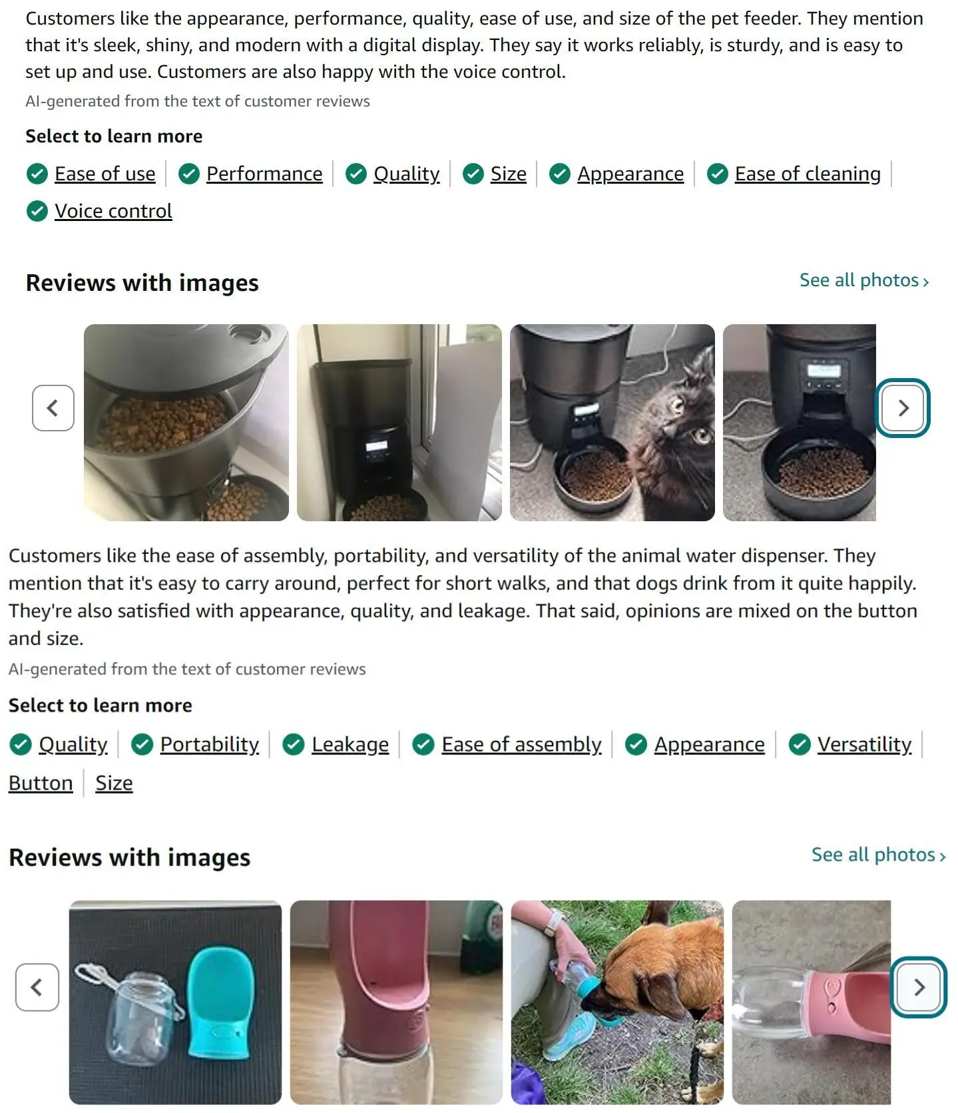Open See all photos for pet feeder

[864, 280]
